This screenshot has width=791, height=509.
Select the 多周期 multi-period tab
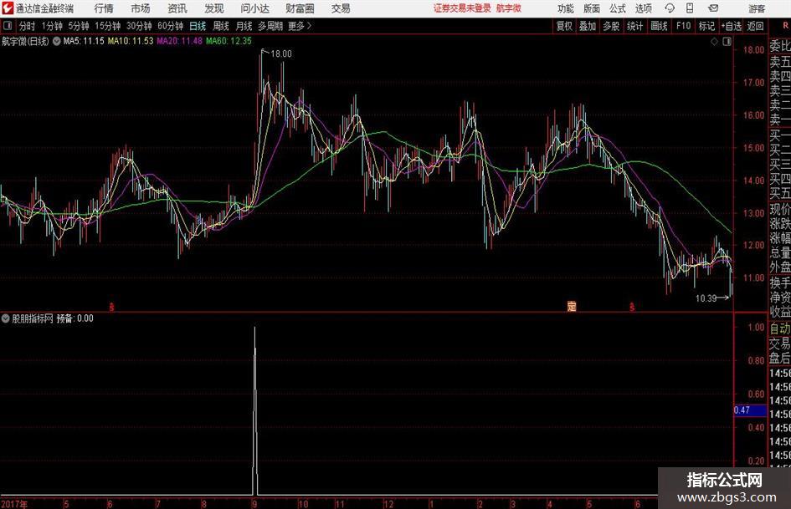click(270, 26)
